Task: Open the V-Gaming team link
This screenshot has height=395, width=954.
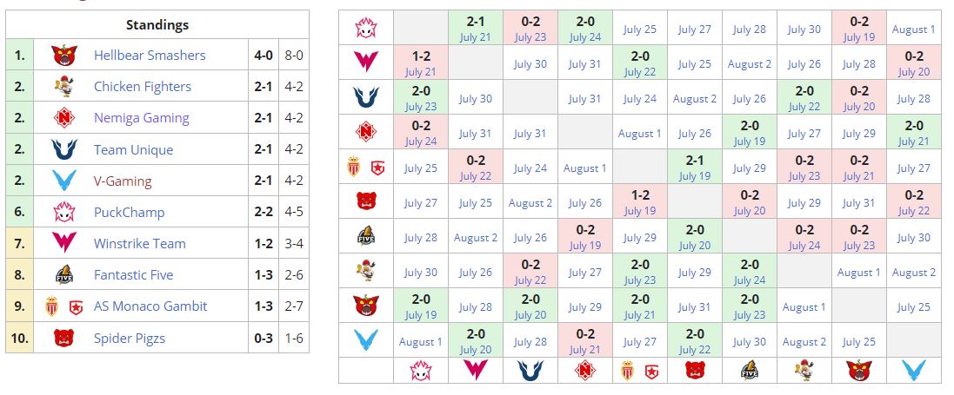Action: click(x=123, y=181)
